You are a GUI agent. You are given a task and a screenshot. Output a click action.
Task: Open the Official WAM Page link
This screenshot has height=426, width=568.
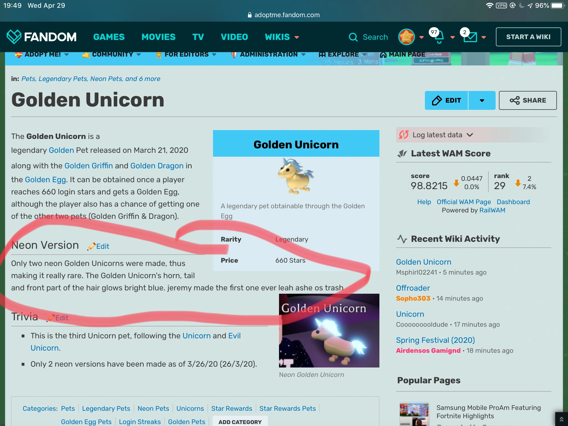click(x=463, y=202)
